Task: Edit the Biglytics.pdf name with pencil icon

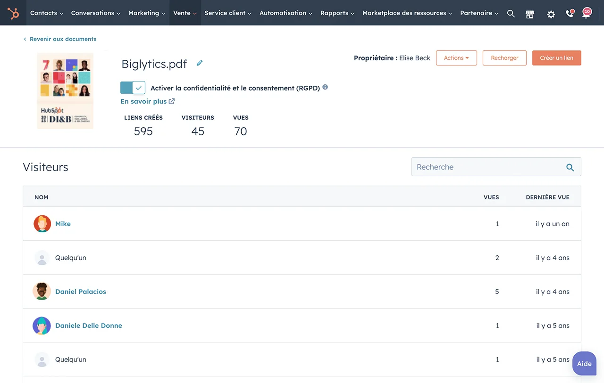Action: (x=200, y=63)
